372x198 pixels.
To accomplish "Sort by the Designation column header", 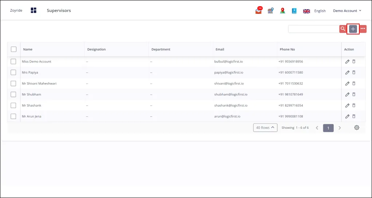I will click(x=96, y=49).
